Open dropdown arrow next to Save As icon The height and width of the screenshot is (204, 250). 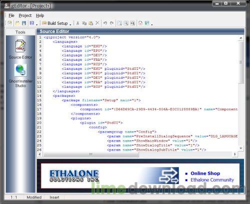coord(37,24)
